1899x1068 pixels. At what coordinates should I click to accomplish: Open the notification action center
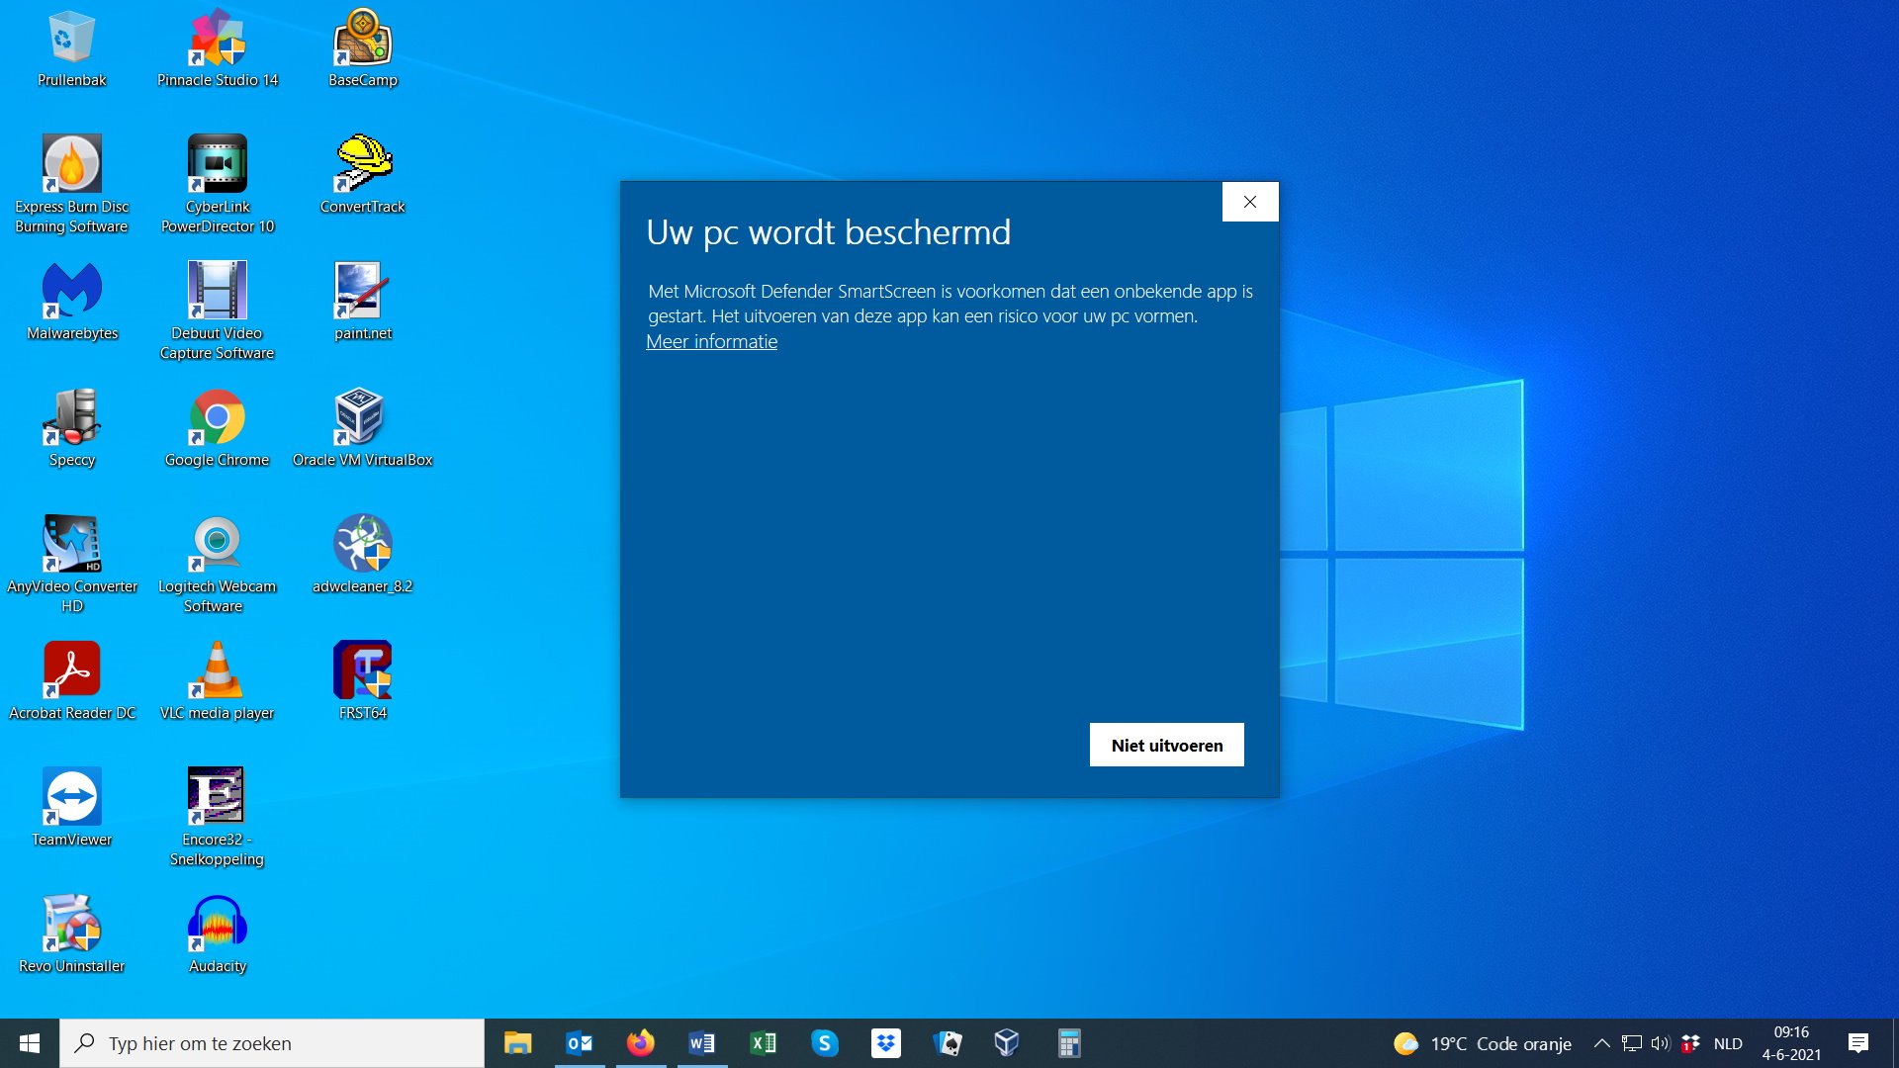[x=1858, y=1043]
